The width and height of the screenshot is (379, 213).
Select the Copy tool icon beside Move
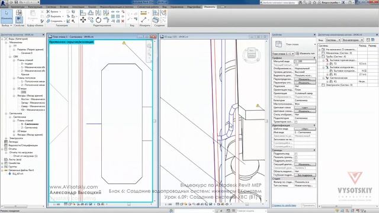pyautogui.click(x=91, y=20)
